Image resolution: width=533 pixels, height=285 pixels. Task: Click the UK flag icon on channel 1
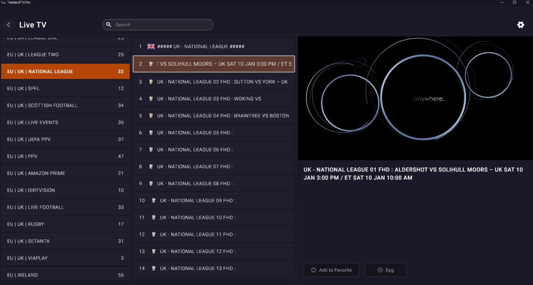point(151,47)
